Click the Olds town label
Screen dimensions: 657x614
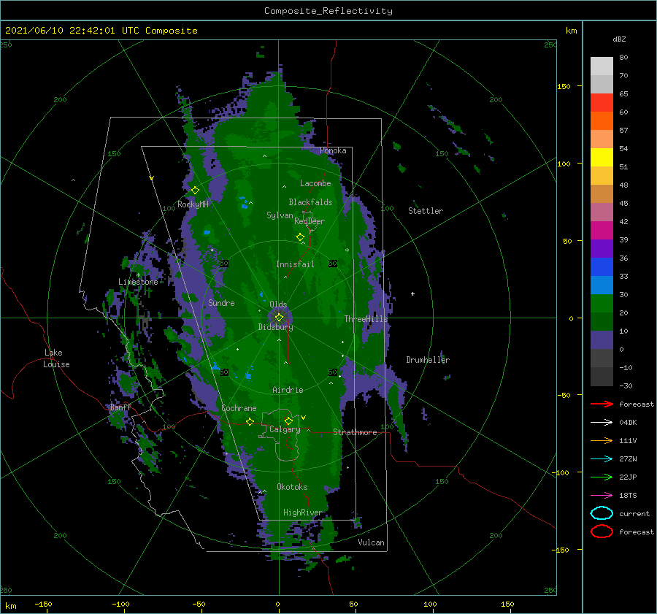(278, 304)
